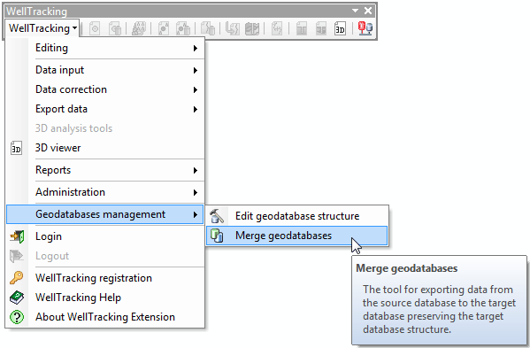Click the 3D viewer icon in the menu

[16, 148]
